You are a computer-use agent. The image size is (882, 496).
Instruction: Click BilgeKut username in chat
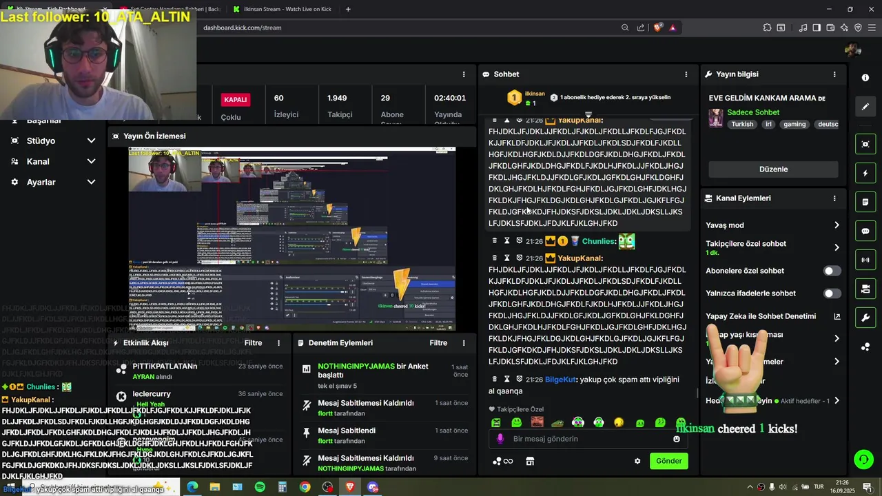pyautogui.click(x=562, y=380)
